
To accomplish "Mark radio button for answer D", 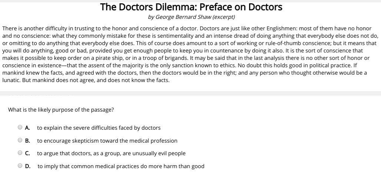I will [x=20, y=166].
